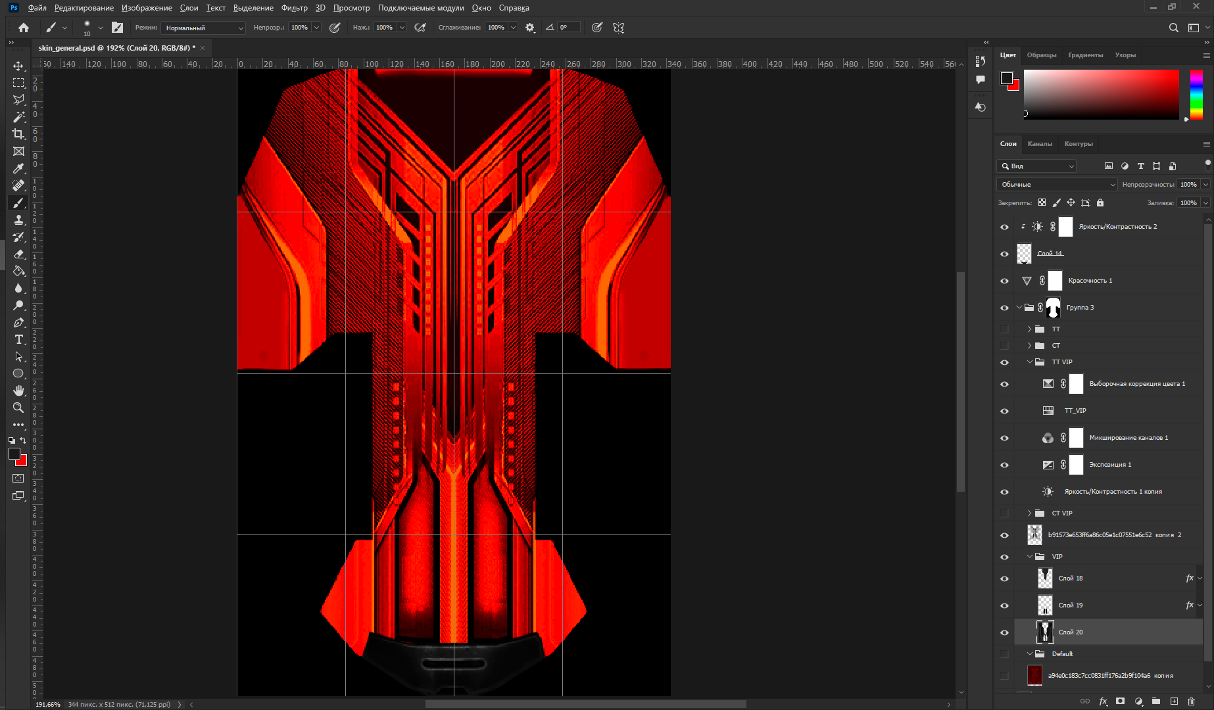Expand the CT VIP group
The image size is (1214, 710).
click(x=1029, y=513)
